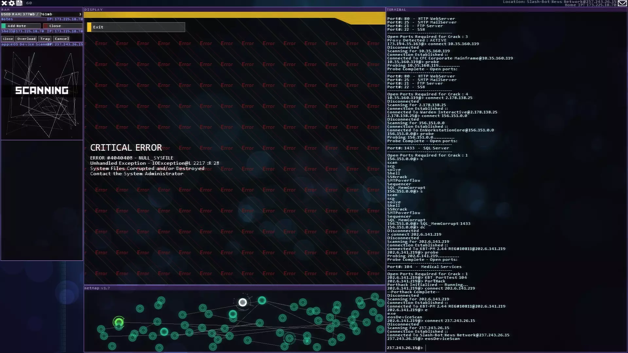The image size is (628, 353).
Task: Select the star-marked node on netMap
Action: coord(307,341)
